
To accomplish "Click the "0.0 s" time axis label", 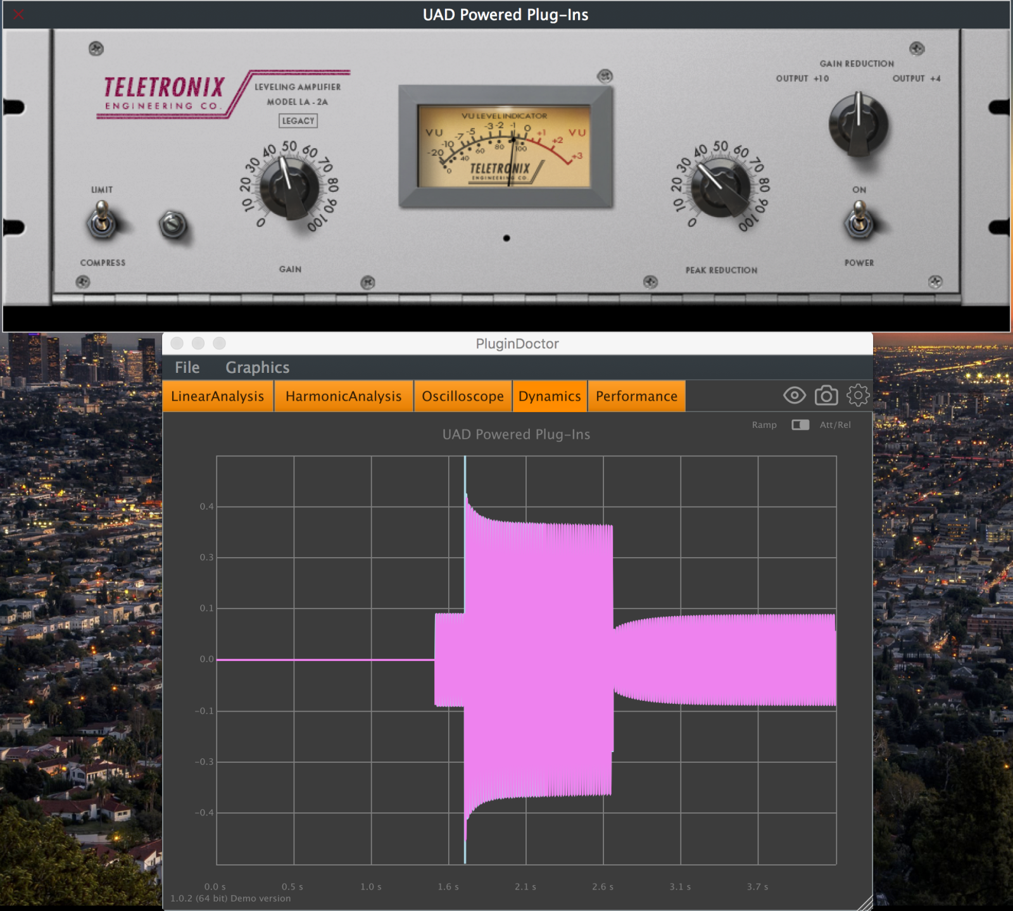I will click(x=215, y=886).
